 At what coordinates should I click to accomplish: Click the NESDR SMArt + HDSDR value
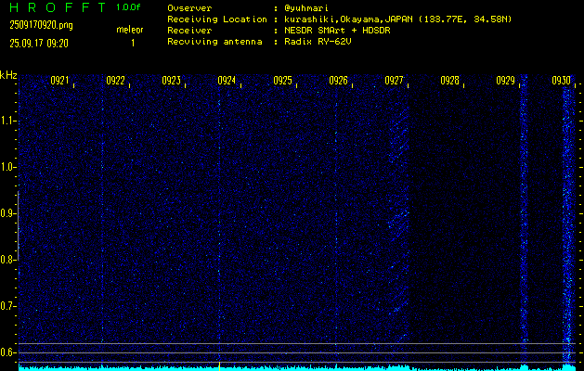tap(337, 31)
